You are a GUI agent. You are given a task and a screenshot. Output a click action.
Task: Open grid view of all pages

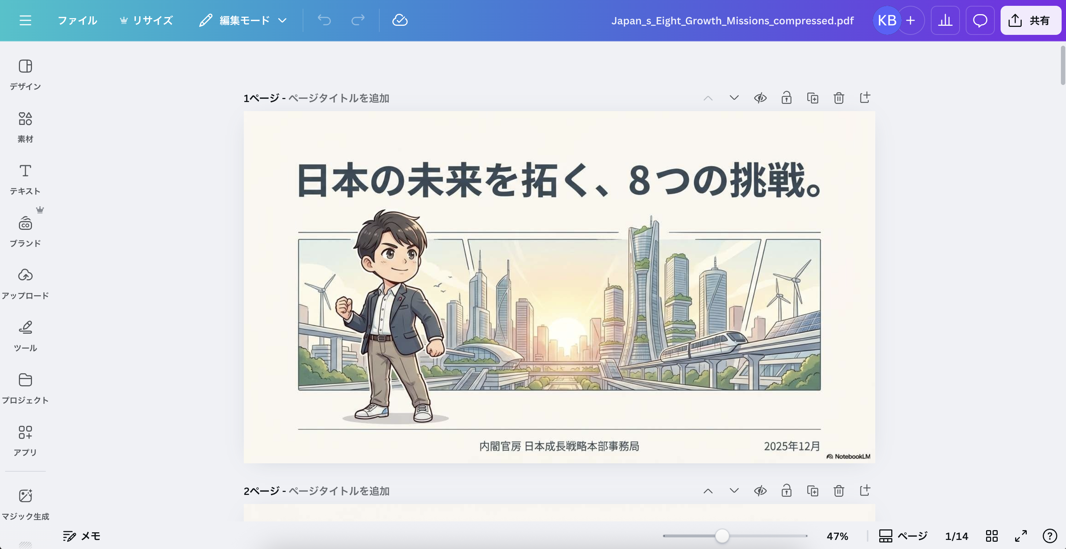coord(992,536)
